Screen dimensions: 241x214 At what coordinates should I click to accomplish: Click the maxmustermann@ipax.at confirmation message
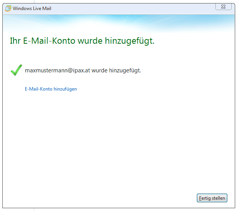pos(83,71)
